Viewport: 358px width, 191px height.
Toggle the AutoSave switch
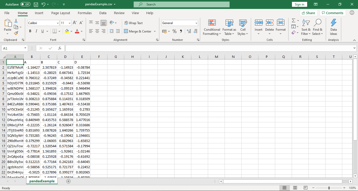[25, 4]
